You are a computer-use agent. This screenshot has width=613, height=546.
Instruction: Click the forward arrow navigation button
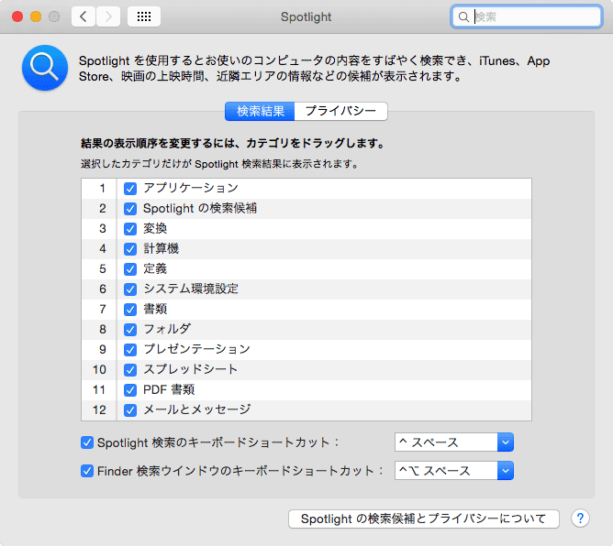point(108,16)
